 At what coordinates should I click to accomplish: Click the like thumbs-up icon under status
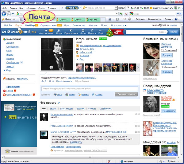pyautogui.click(x=43, y=81)
